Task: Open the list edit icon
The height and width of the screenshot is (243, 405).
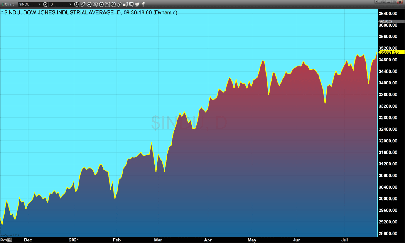Action: click(x=125, y=4)
